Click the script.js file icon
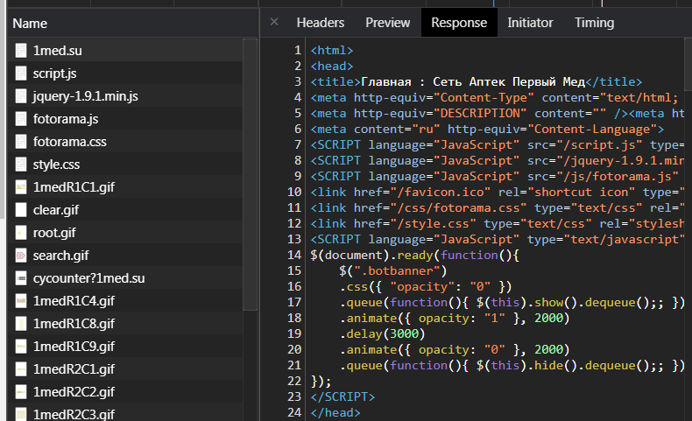 pos(21,74)
